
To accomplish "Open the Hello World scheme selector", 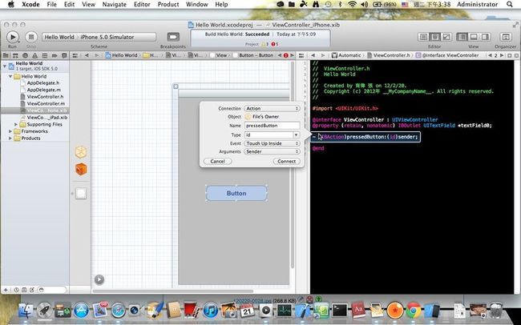I will [x=59, y=37].
